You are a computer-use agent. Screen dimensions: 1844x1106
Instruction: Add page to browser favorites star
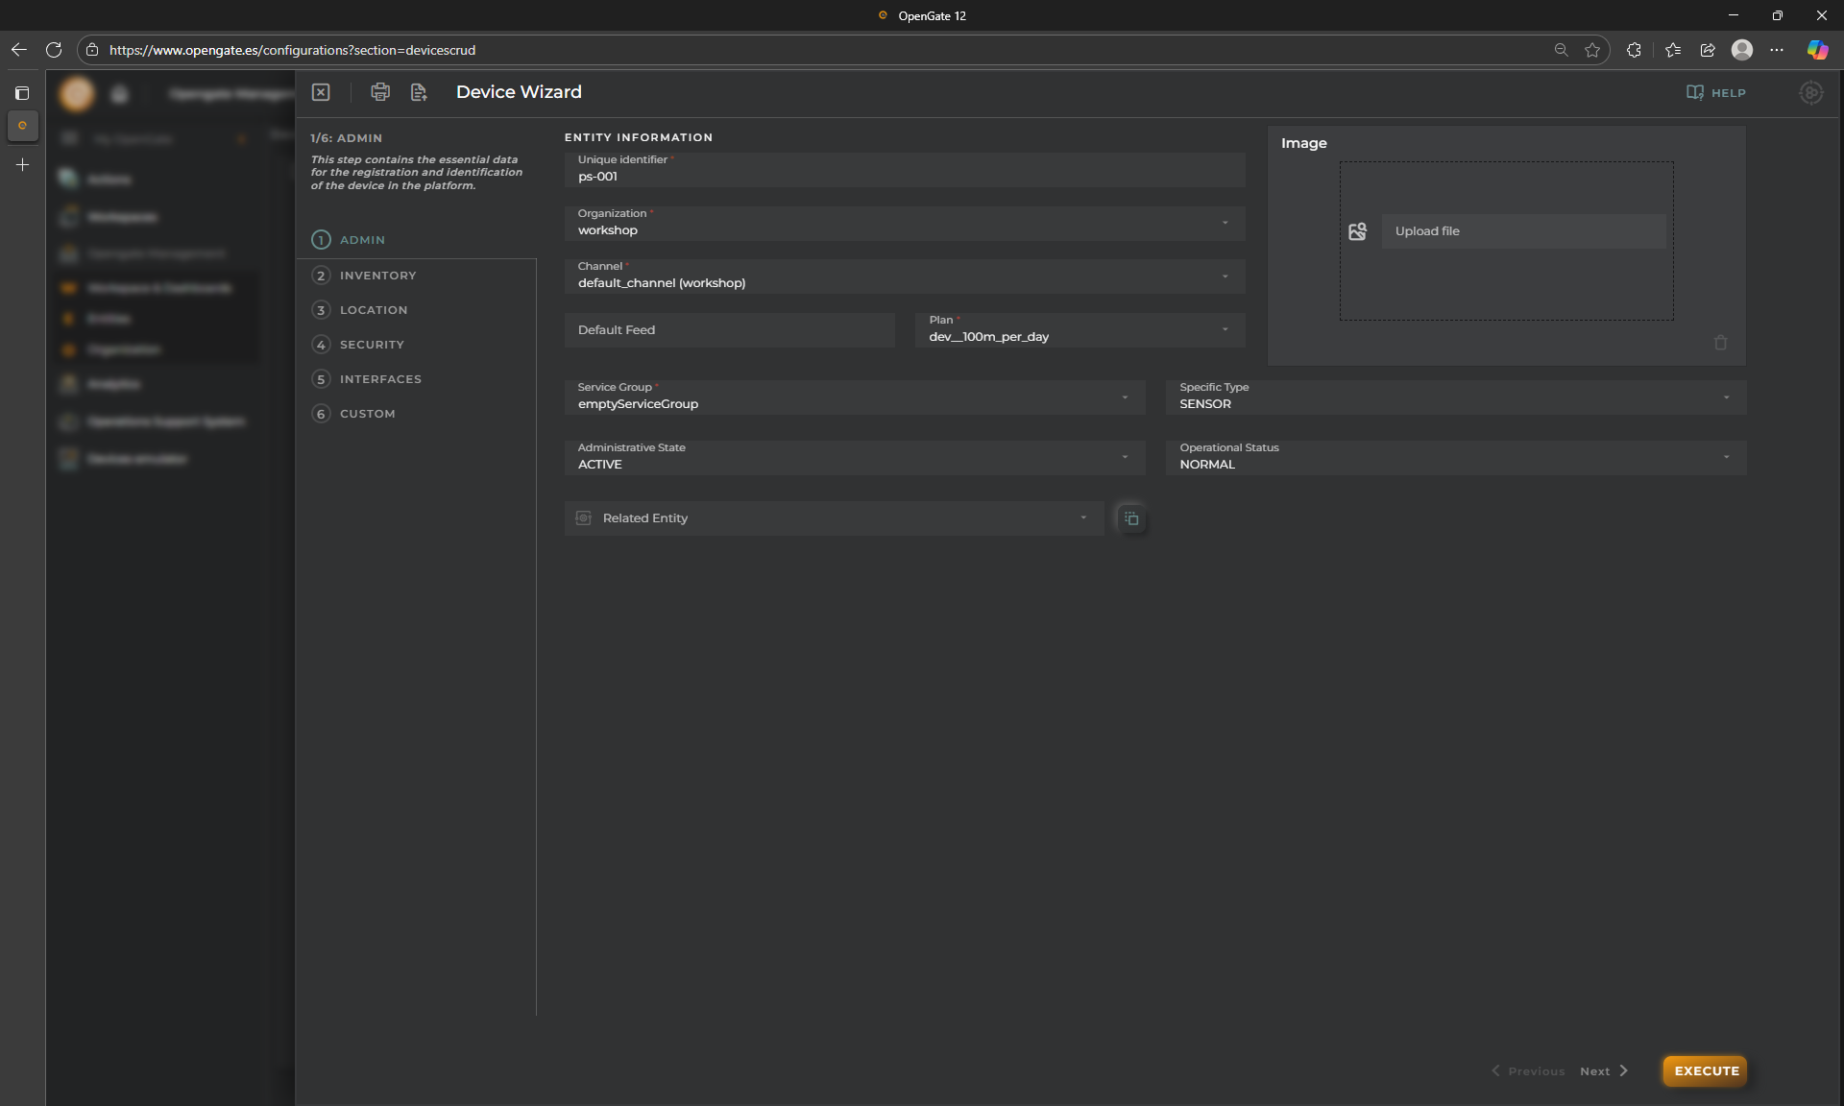(x=1592, y=50)
